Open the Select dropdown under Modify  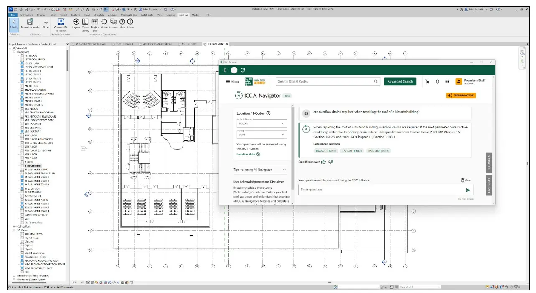pos(14,35)
